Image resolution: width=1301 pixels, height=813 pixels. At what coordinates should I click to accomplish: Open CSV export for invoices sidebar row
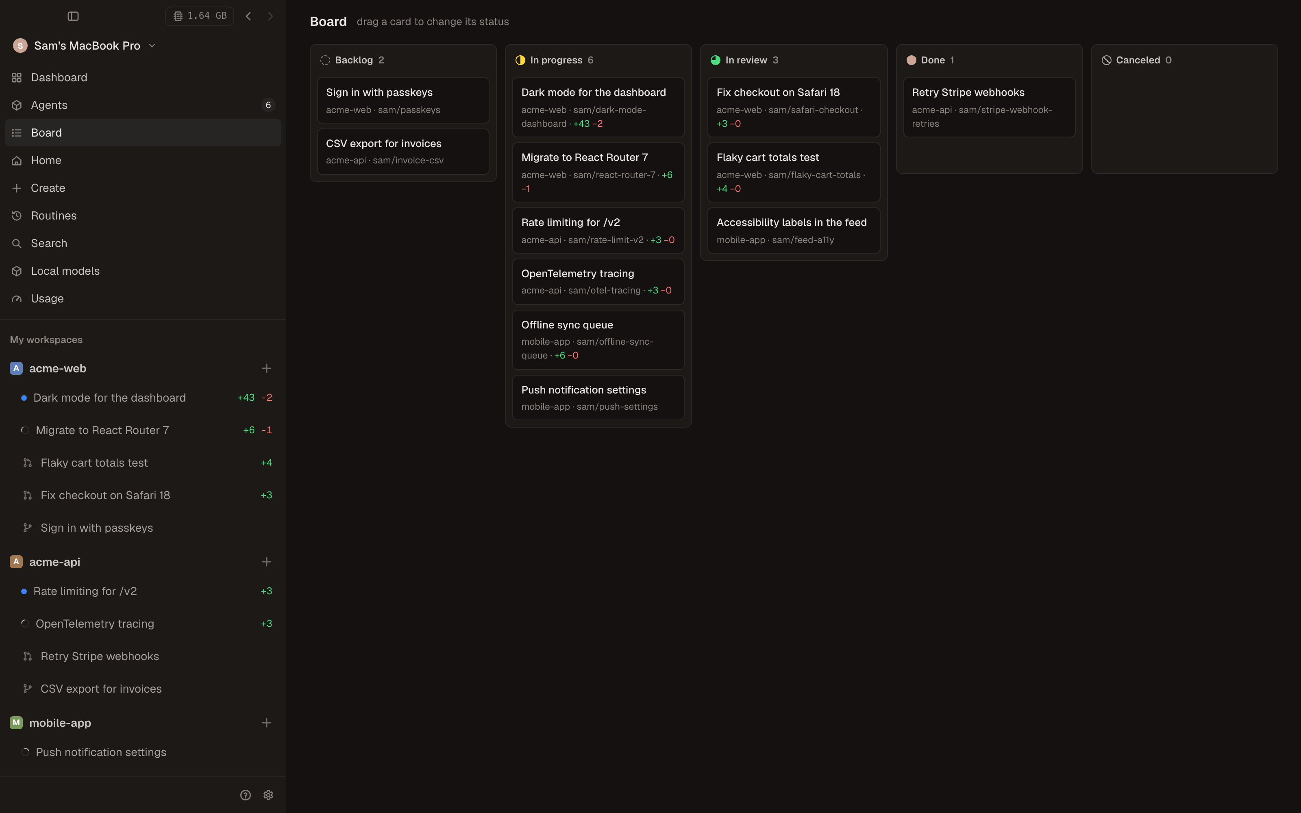click(143, 689)
